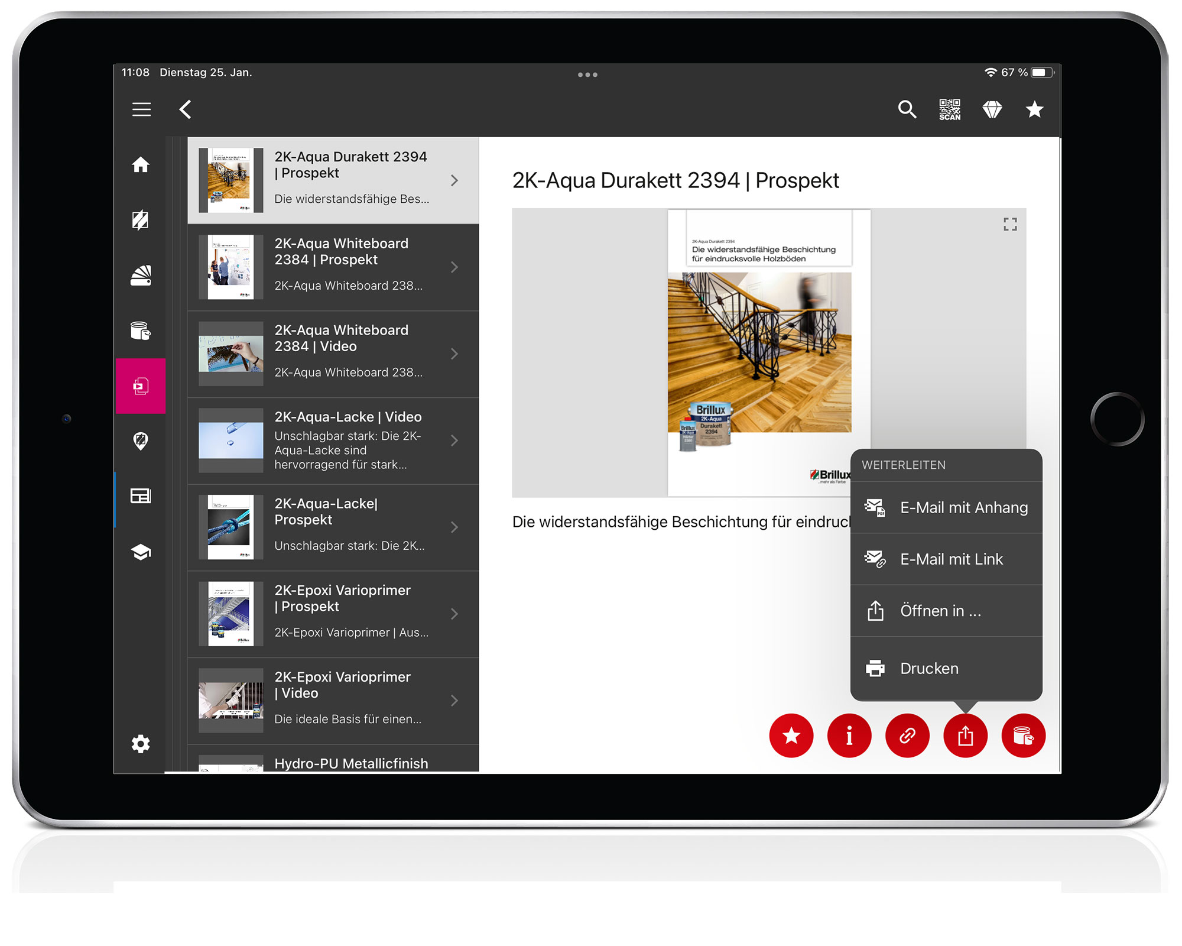The width and height of the screenshot is (1182, 946).
Task: Open chevron for 2K-Aqua Whiteboard 2384 Prospekt
Action: (454, 267)
